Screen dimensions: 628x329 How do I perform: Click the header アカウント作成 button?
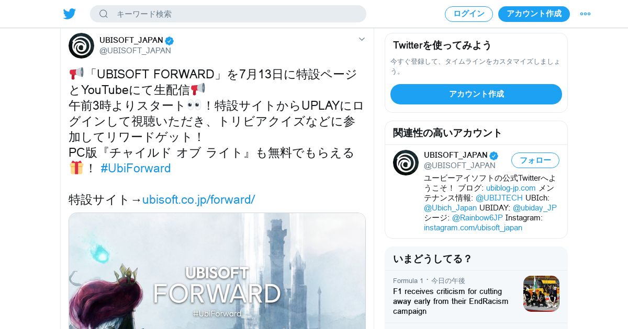click(534, 14)
